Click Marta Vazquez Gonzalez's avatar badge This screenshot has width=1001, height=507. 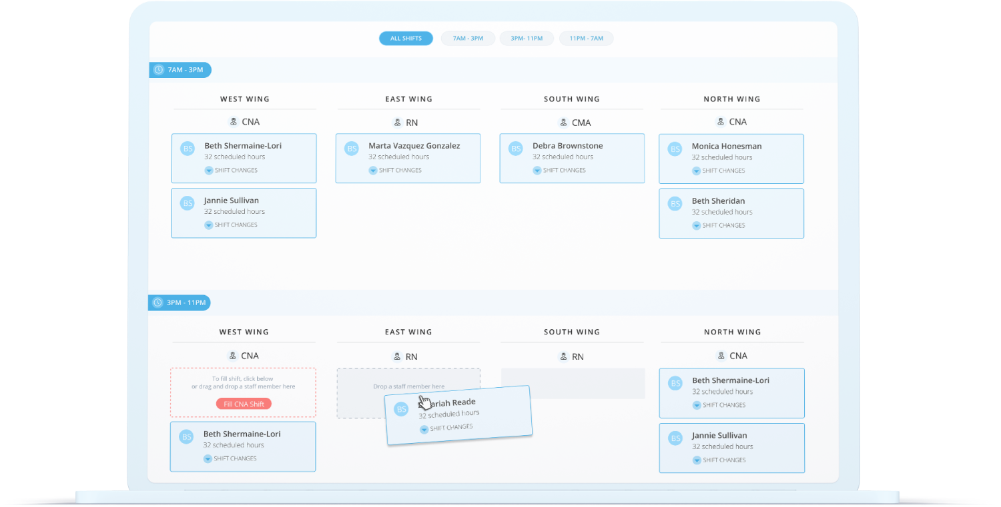click(352, 149)
